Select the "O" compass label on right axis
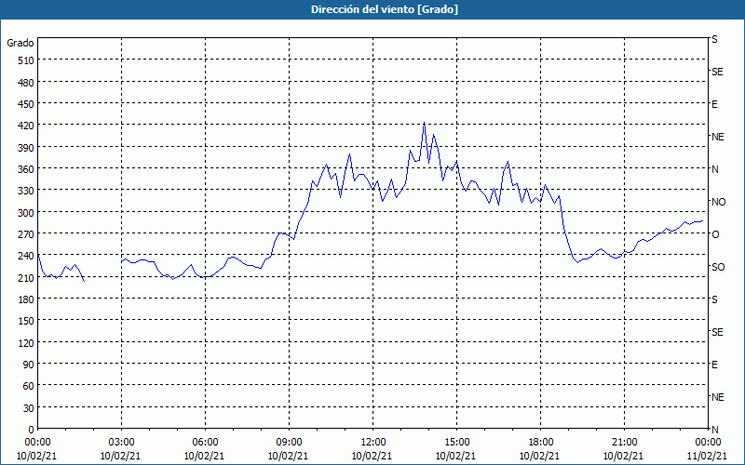Screen dimensions: 745x465 (715, 234)
